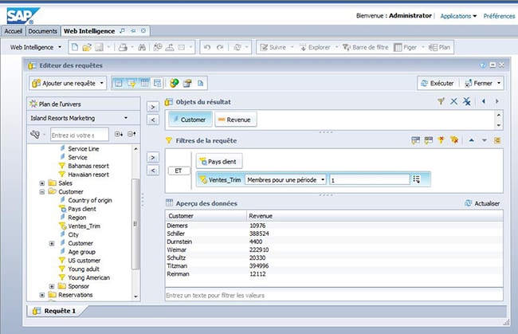This screenshot has width=518, height=334.
Task: Switch to the Documents tab
Action: [x=42, y=31]
